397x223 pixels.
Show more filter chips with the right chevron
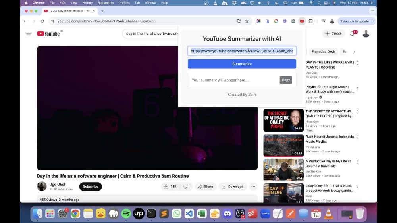point(354,52)
